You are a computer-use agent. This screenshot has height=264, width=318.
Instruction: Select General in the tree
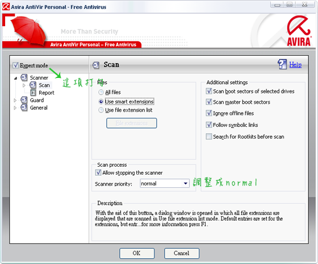coord(39,108)
